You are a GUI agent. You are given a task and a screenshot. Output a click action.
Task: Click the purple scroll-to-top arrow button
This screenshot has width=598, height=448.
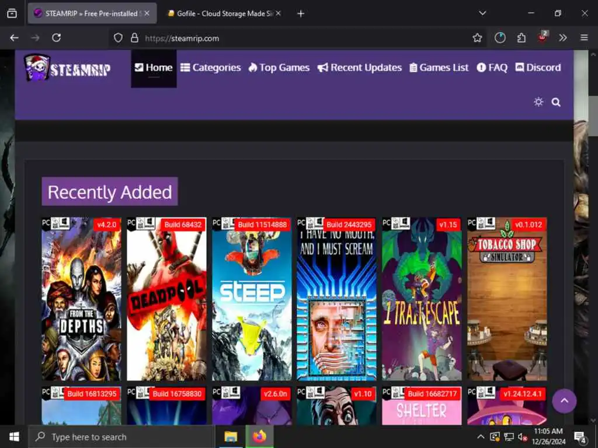pos(564,401)
